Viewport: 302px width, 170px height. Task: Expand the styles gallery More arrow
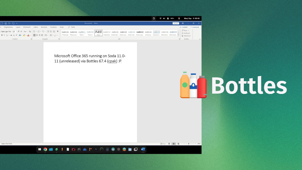tap(178, 35)
